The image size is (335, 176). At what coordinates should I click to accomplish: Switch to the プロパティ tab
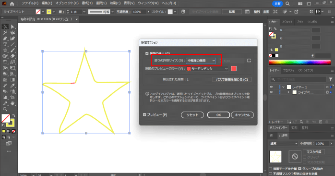(x=288, y=70)
